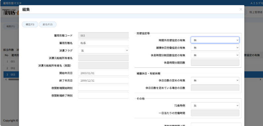Screen dimensions: 263x126
Task: Click the 雇用形態コード field showing 003
Action: pyautogui.click(x=103, y=35)
